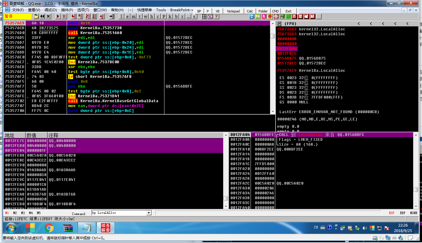Open the Windows Start menu
422x243 pixels.
click(11, 228)
